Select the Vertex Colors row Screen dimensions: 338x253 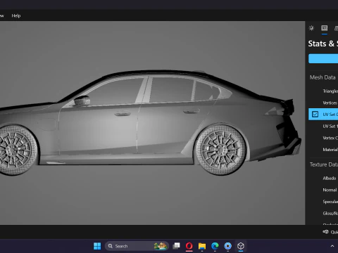(x=323, y=138)
